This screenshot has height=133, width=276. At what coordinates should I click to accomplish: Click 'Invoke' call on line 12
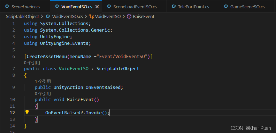coord(94,113)
